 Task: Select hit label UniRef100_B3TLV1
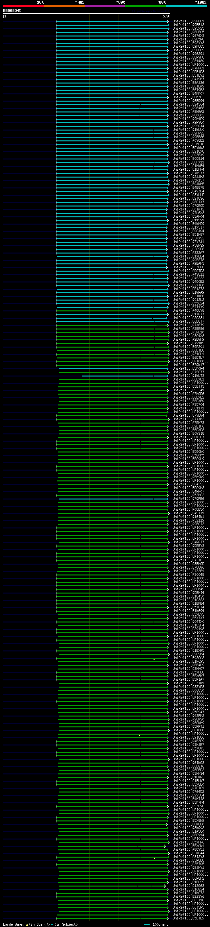click(188, 76)
